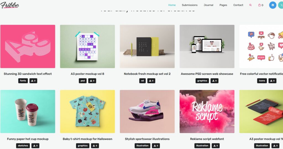Open Awesome PSD screen web showcase title
The width and height of the screenshot is (283, 149).
pos(207,74)
